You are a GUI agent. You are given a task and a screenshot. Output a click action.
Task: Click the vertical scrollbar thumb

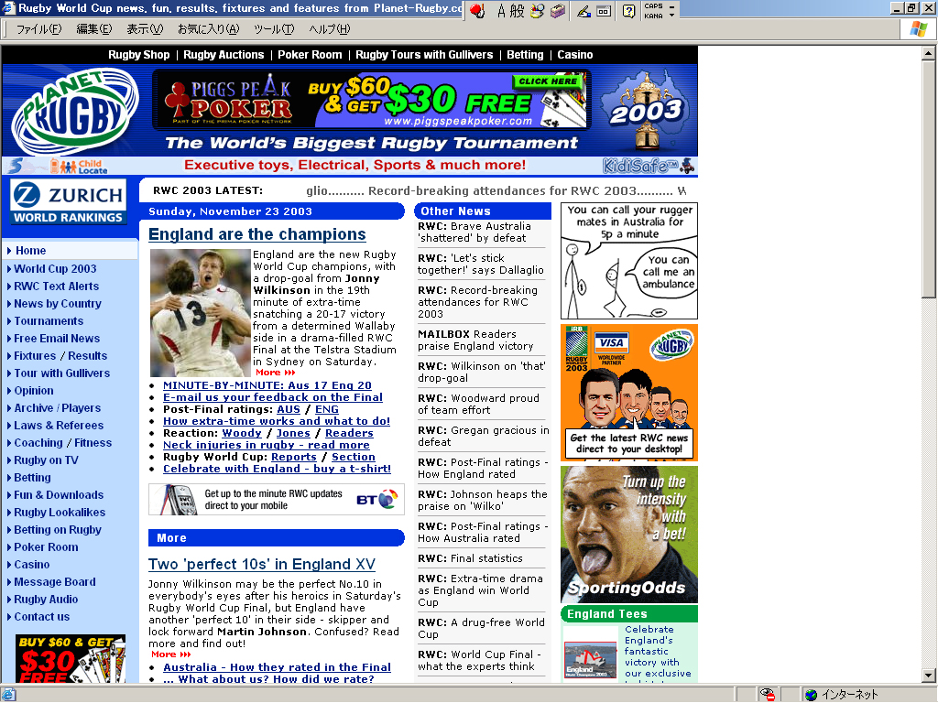(929, 178)
